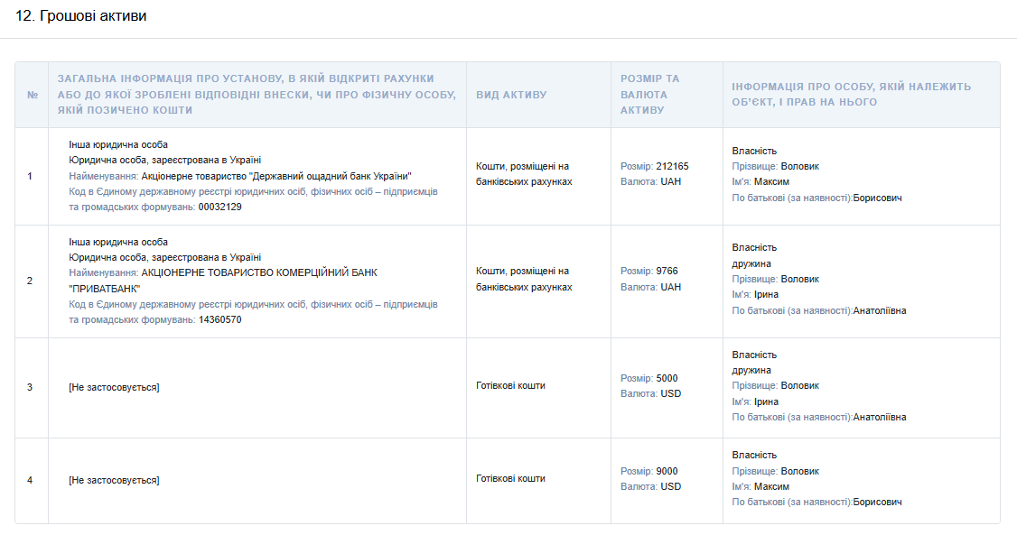The width and height of the screenshot is (1017, 535).
Task: Click the amount 212165 in row one
Action: tap(672, 166)
